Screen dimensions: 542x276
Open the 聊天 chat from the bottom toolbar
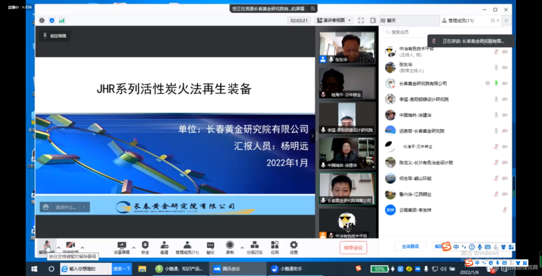211,247
